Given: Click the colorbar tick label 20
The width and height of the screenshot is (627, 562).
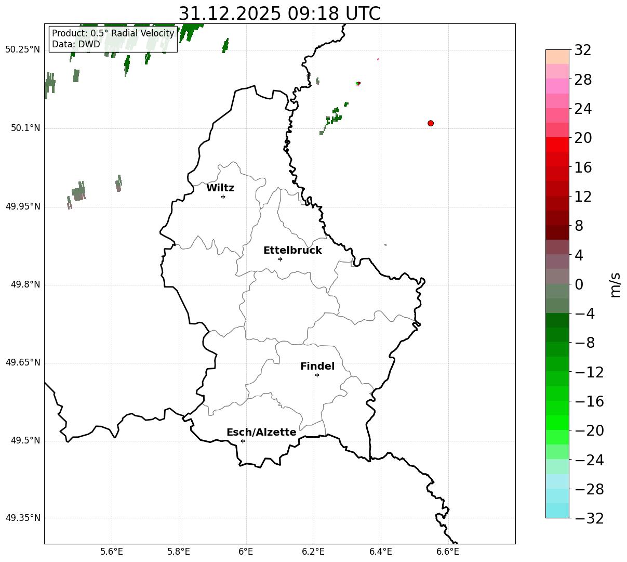Looking at the screenshot, I should 583,138.
